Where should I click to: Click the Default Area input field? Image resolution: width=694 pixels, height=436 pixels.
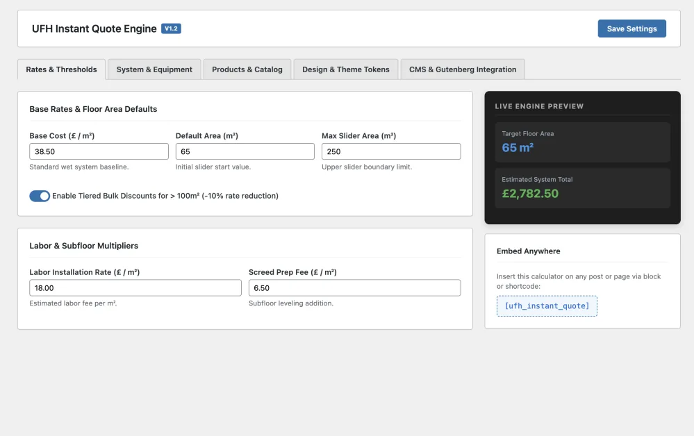(245, 151)
